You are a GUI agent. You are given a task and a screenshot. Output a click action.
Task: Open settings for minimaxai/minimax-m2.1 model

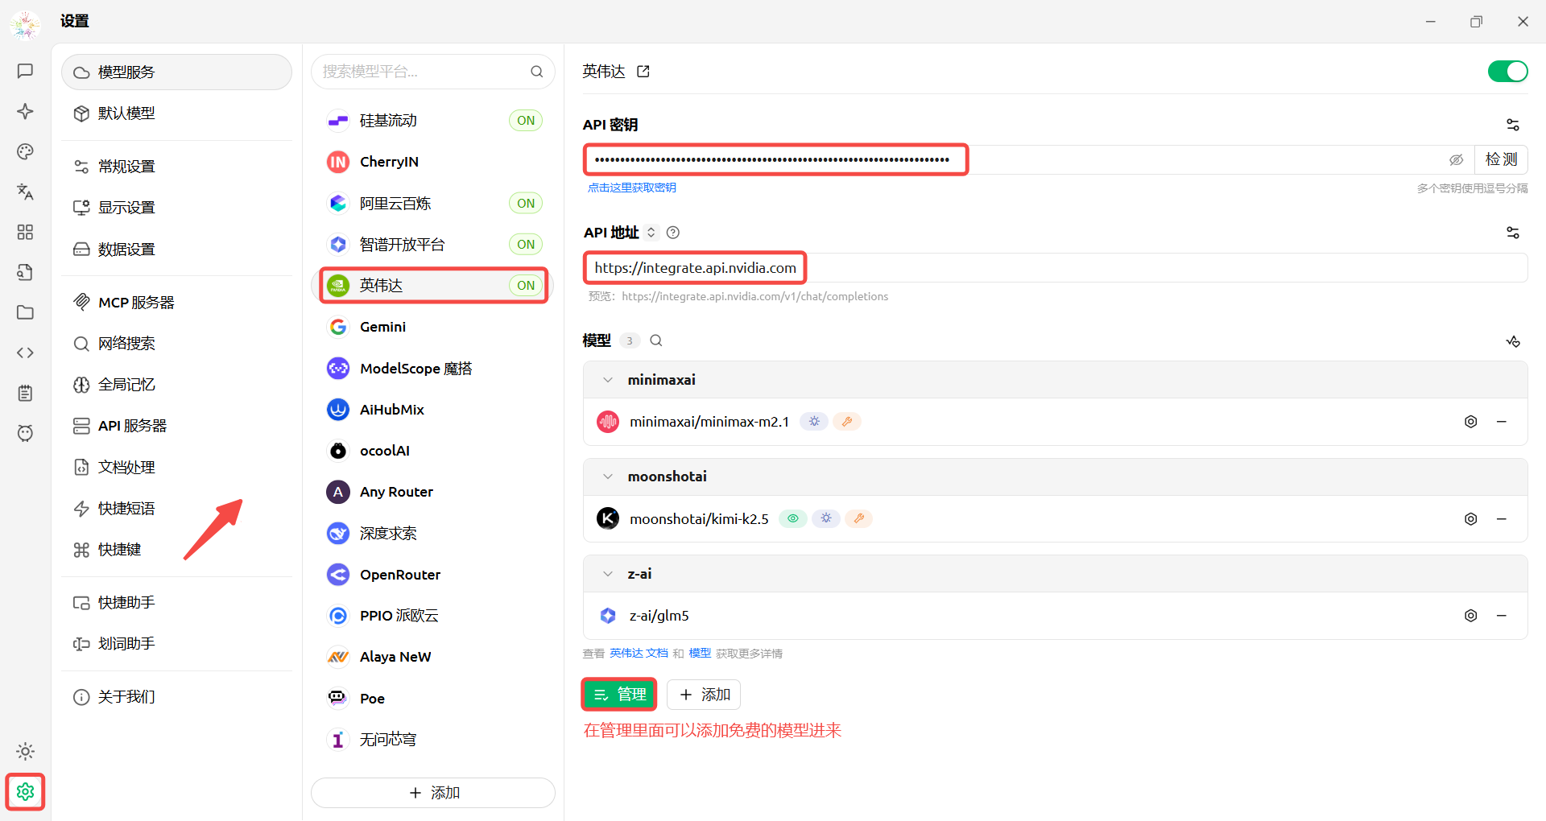pyautogui.click(x=1470, y=422)
